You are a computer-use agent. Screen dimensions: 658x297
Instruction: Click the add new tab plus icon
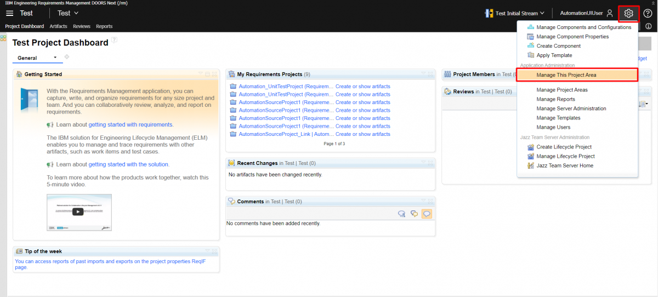[67, 57]
